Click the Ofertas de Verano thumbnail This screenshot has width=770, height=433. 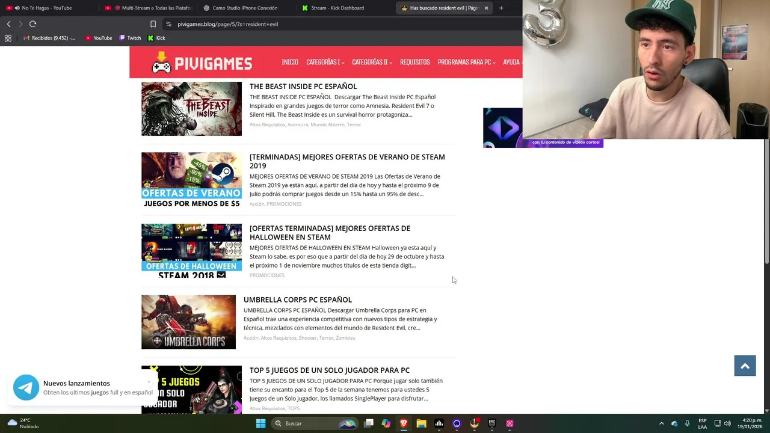pyautogui.click(x=191, y=180)
